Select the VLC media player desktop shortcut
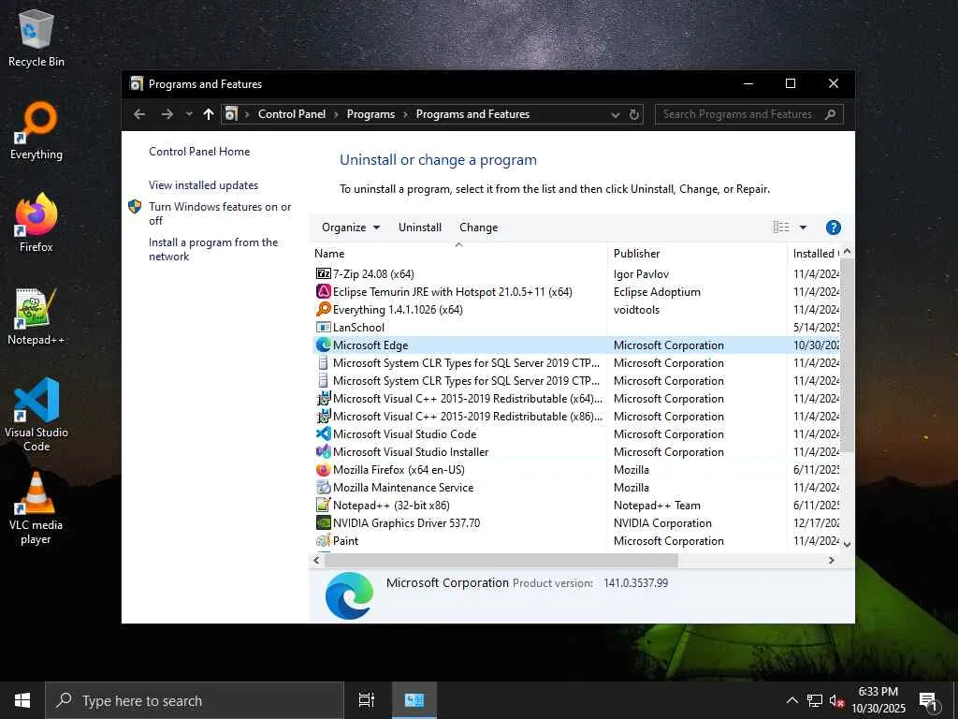 36,508
